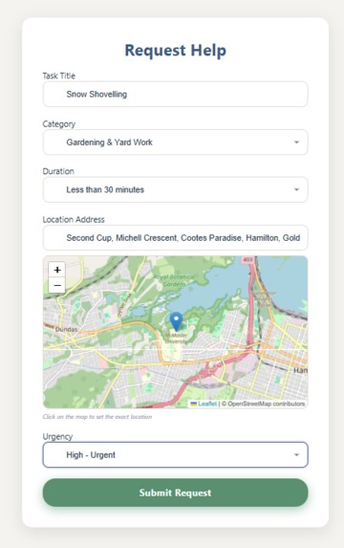
Task: Zoom out on the map
Action: click(57, 285)
